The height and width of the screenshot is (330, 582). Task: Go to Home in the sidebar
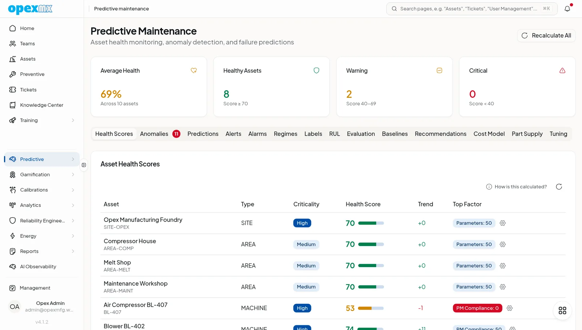click(42, 28)
